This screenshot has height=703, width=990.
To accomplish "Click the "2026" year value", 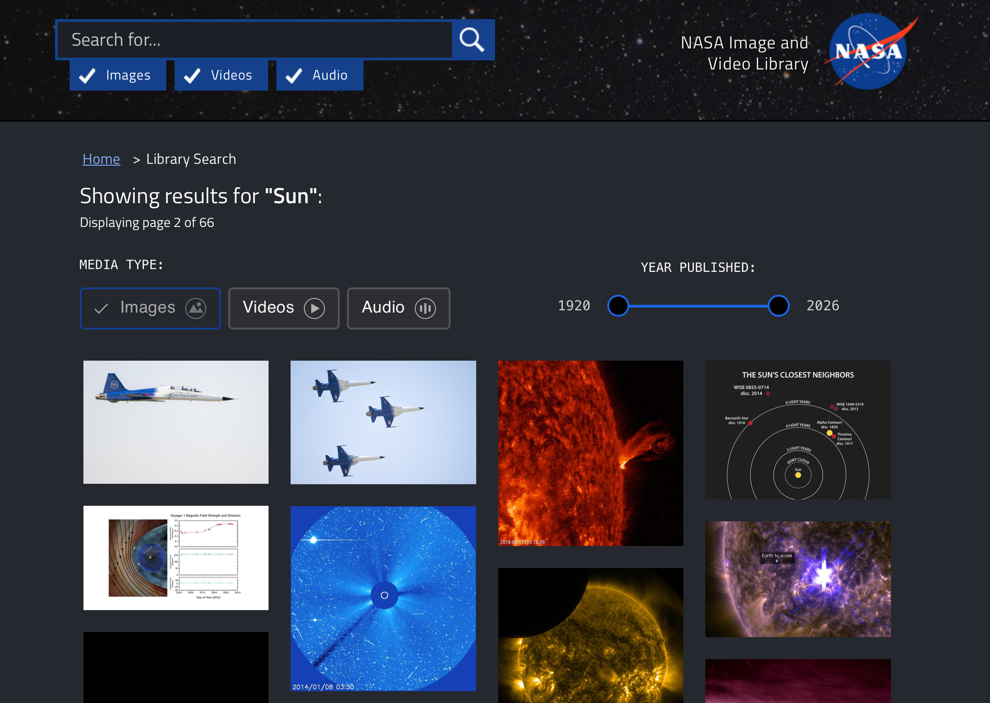I will [x=823, y=306].
